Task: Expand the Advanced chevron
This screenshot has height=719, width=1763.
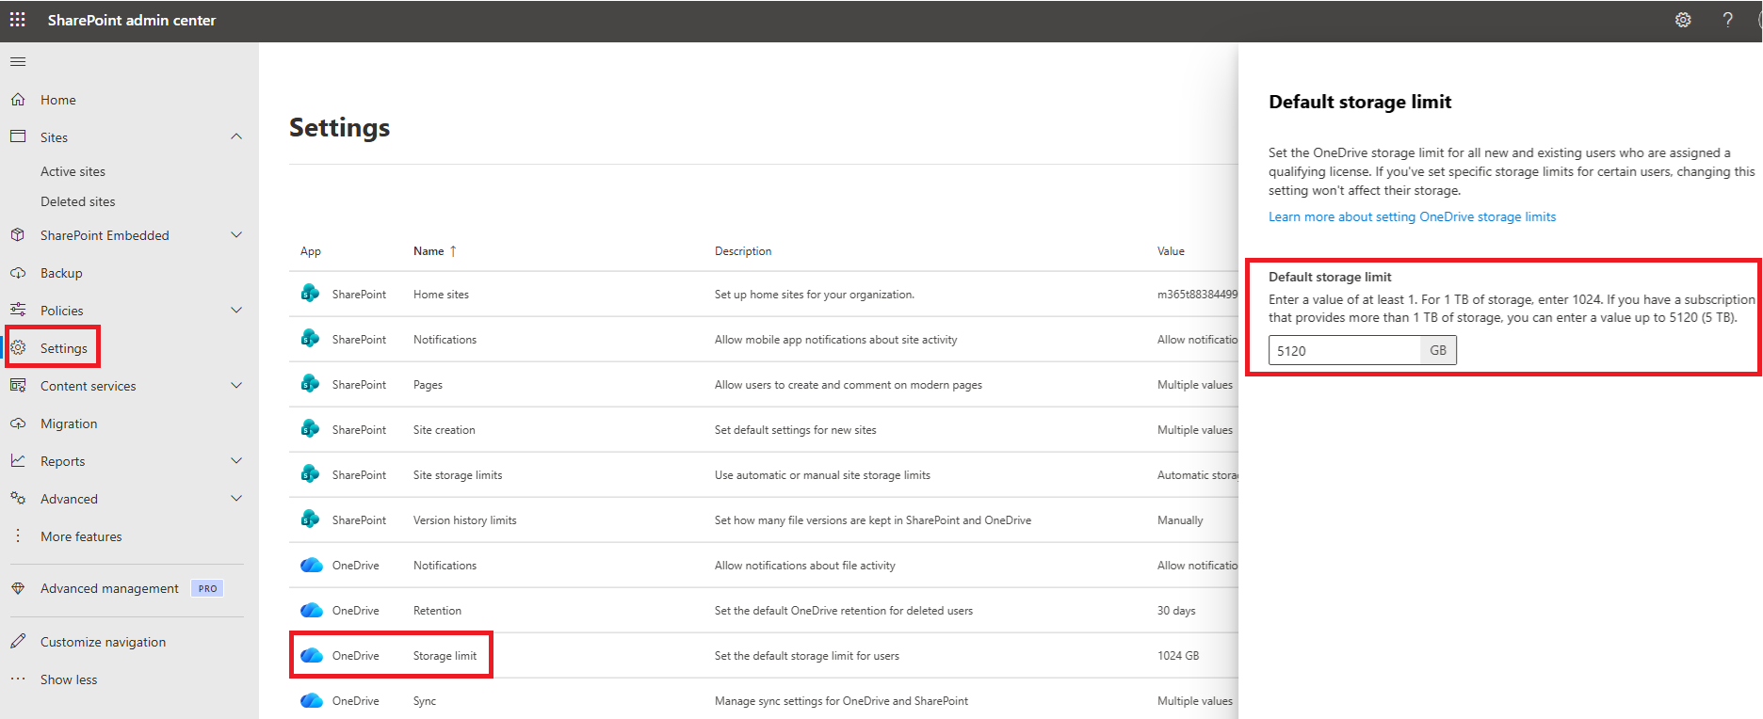Action: pyautogui.click(x=236, y=498)
